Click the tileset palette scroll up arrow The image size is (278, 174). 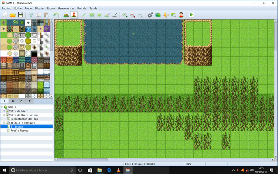52,21
